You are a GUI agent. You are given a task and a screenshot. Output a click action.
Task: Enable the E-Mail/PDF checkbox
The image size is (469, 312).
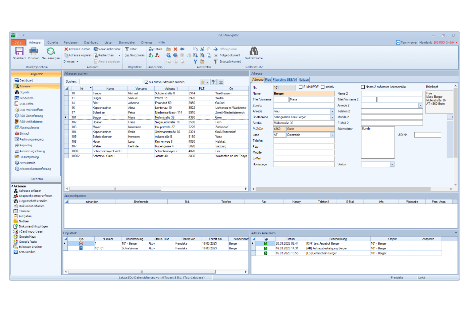click(301, 87)
